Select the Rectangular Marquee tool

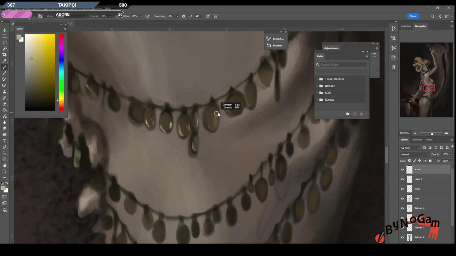pos(5,36)
